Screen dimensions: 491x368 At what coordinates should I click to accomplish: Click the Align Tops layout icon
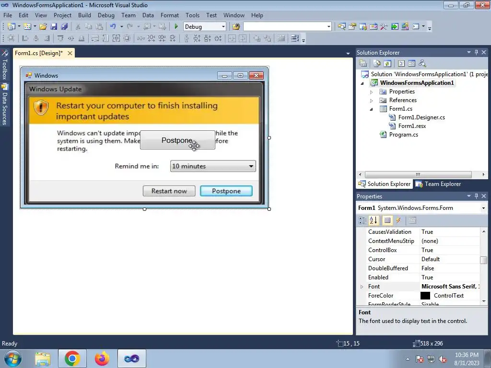click(60, 38)
